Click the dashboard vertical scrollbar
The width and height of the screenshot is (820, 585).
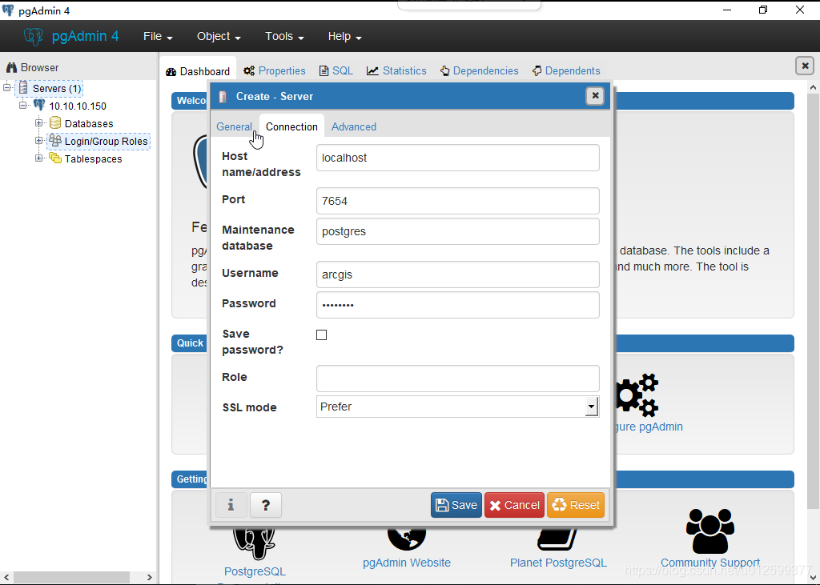pos(814,302)
